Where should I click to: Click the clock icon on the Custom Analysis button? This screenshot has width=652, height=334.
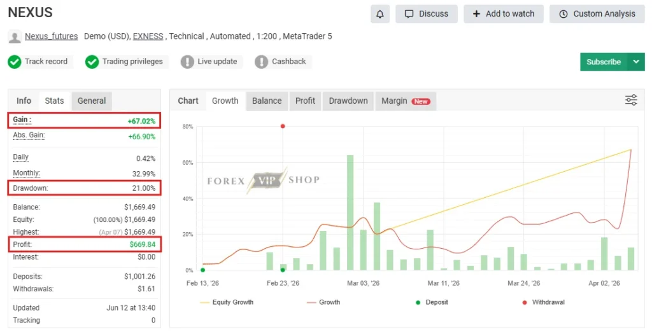(563, 14)
